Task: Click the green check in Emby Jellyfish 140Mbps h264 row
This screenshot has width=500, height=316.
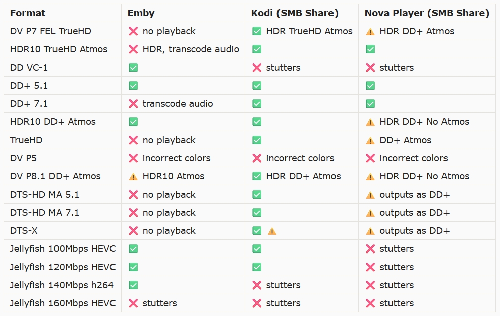Action: click(133, 285)
